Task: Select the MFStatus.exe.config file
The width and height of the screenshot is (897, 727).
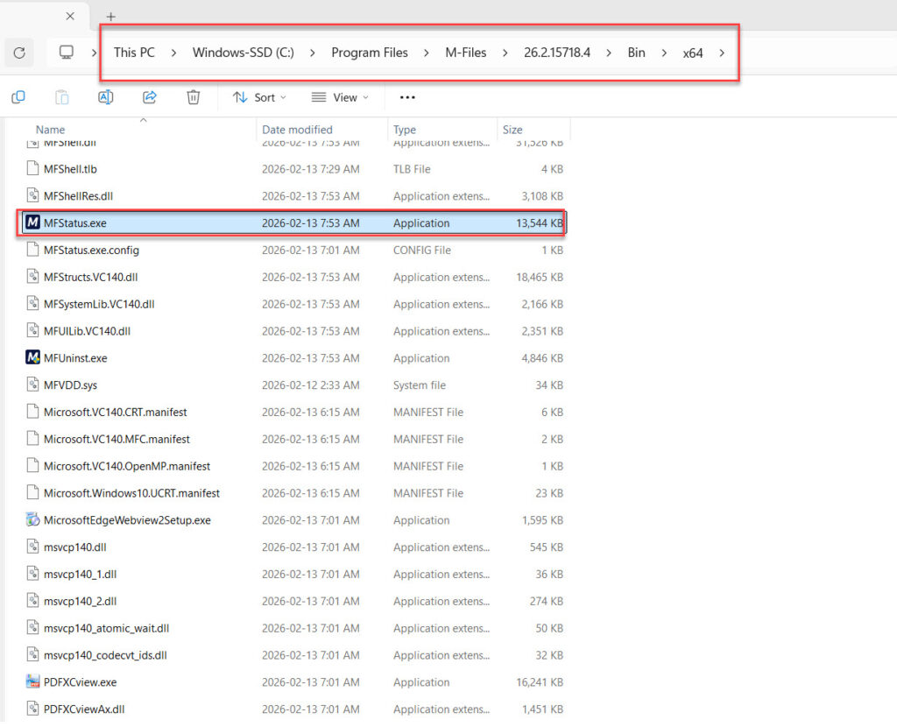Action: [x=91, y=251]
